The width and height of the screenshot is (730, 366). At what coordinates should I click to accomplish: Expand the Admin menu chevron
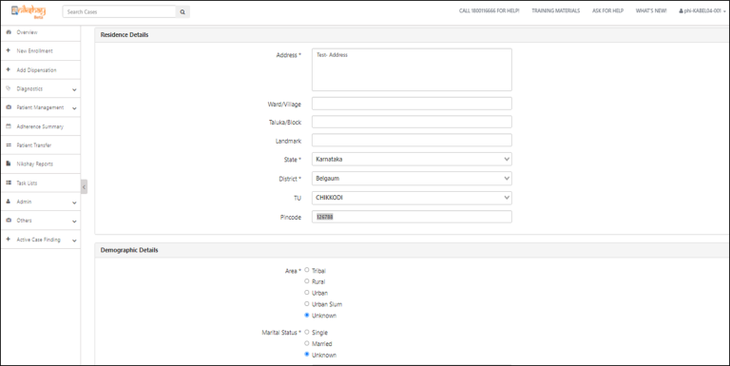(74, 202)
